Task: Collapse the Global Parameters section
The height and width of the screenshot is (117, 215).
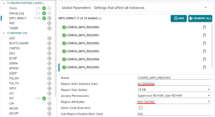Action: [205, 8]
